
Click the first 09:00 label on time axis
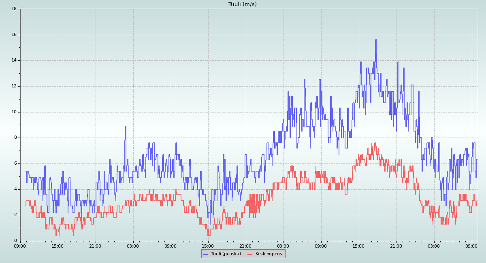[x=20, y=246]
